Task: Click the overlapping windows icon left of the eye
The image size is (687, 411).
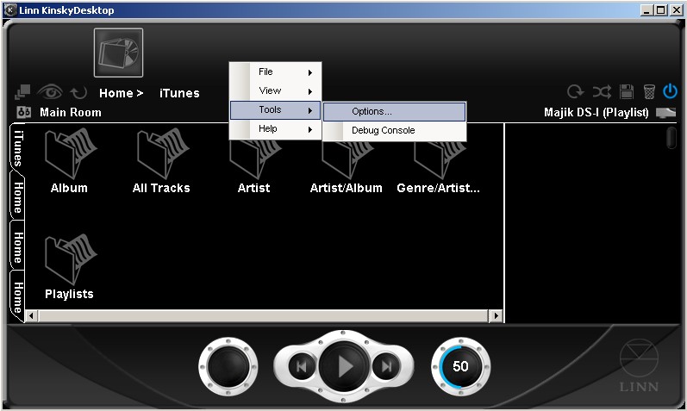Action: (x=22, y=92)
